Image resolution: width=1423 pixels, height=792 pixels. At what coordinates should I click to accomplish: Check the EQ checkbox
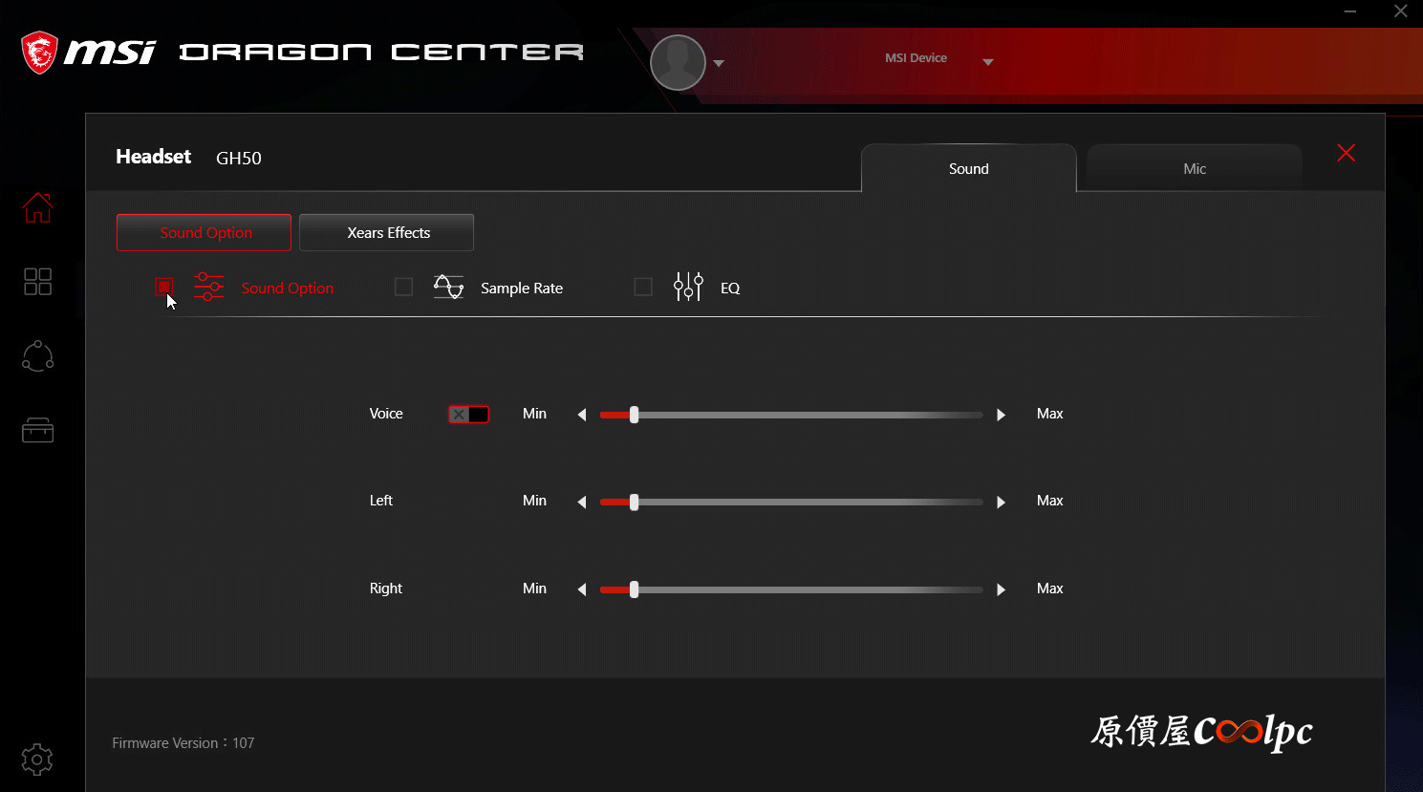[643, 287]
